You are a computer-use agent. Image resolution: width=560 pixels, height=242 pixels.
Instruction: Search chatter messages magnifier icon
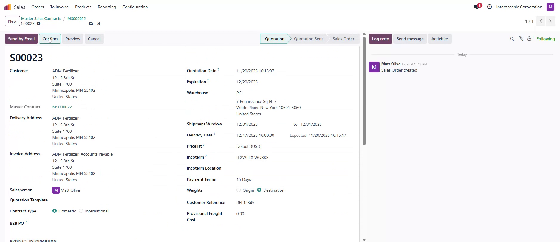[512, 39]
